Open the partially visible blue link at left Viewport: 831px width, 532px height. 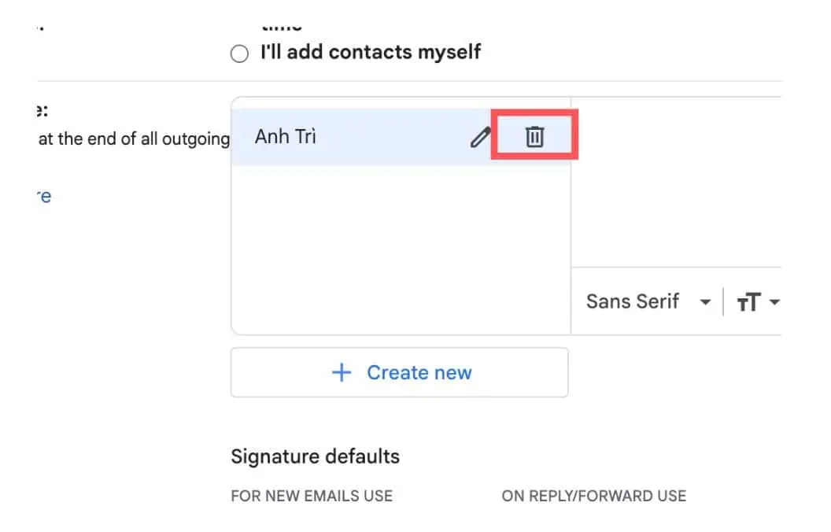click(44, 196)
